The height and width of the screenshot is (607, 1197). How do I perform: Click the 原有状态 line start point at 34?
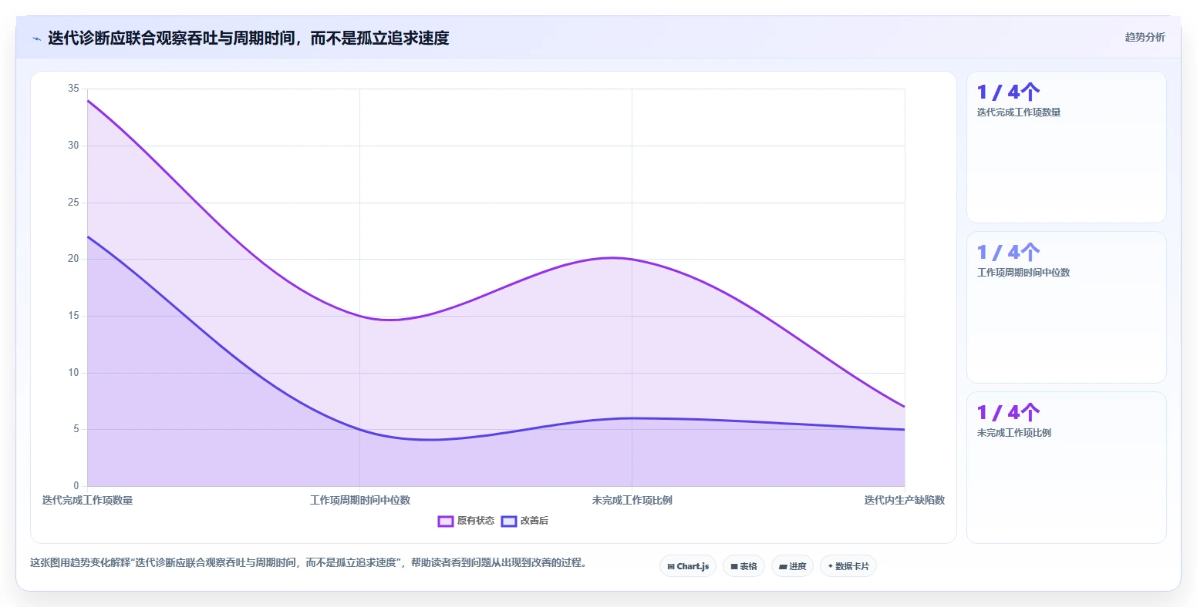pos(88,100)
